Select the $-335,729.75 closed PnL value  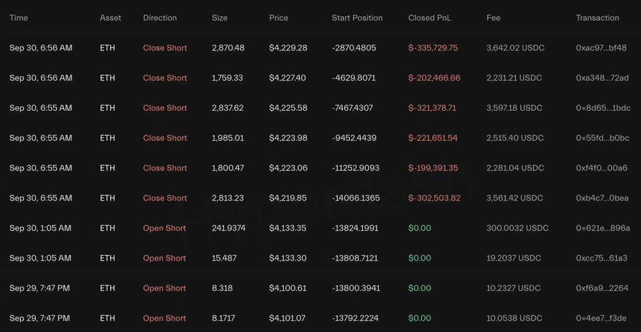coord(433,48)
